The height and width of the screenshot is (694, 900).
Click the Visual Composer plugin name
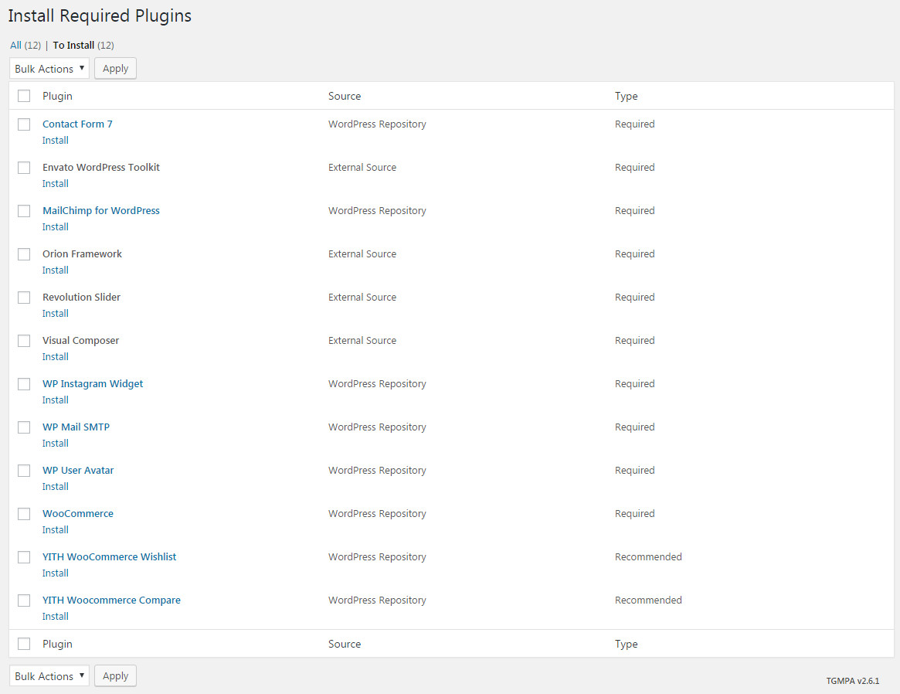tap(81, 340)
